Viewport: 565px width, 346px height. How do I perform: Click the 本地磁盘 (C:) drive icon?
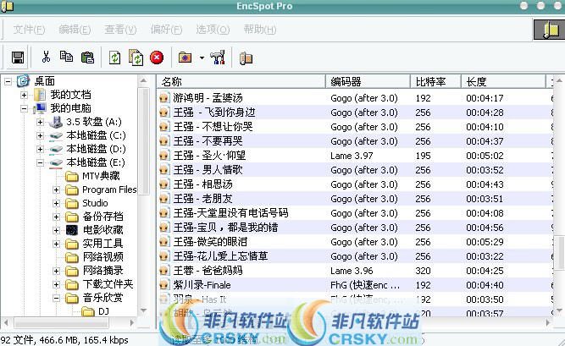56,135
